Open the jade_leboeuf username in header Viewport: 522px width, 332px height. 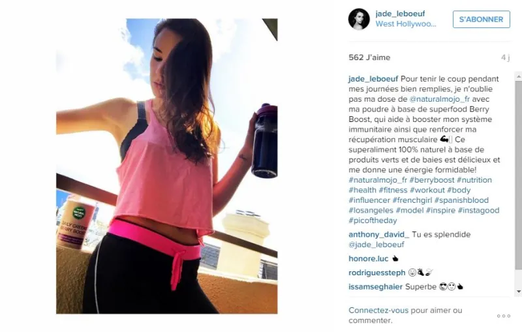400,14
